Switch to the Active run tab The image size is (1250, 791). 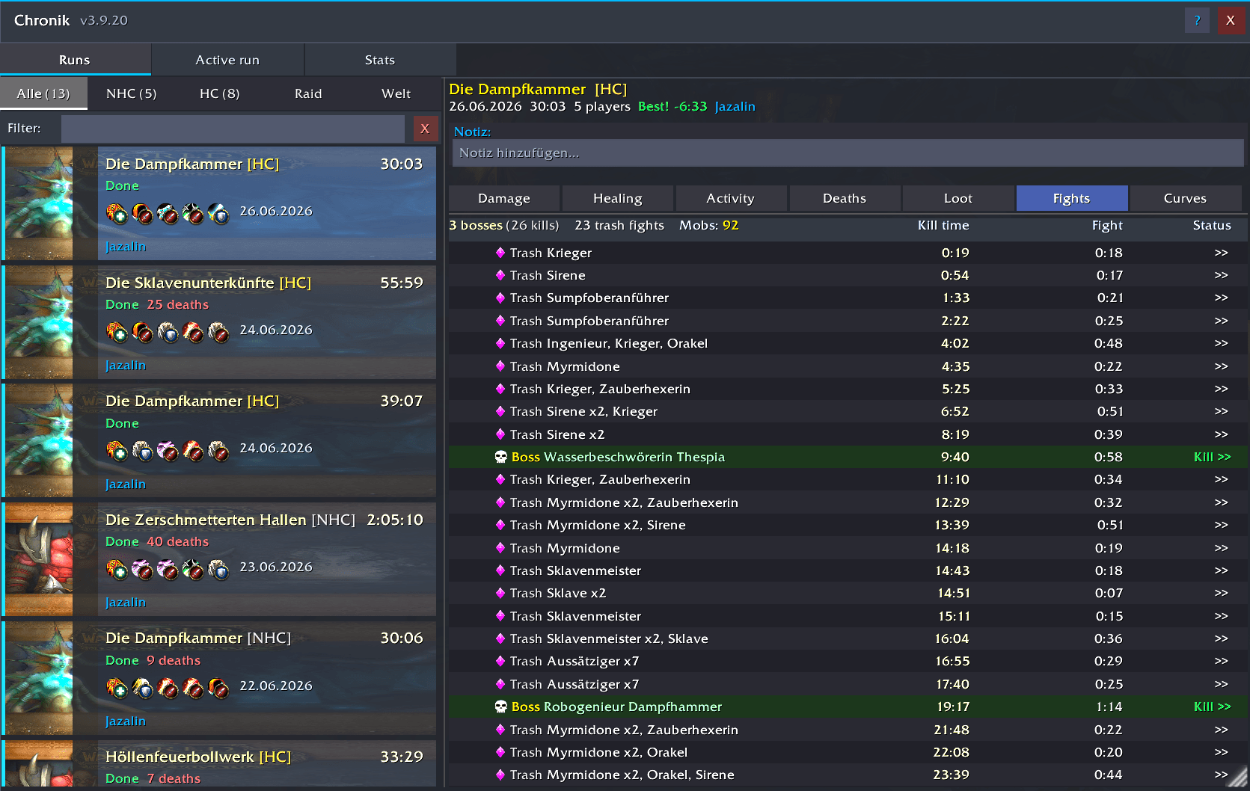tap(227, 60)
